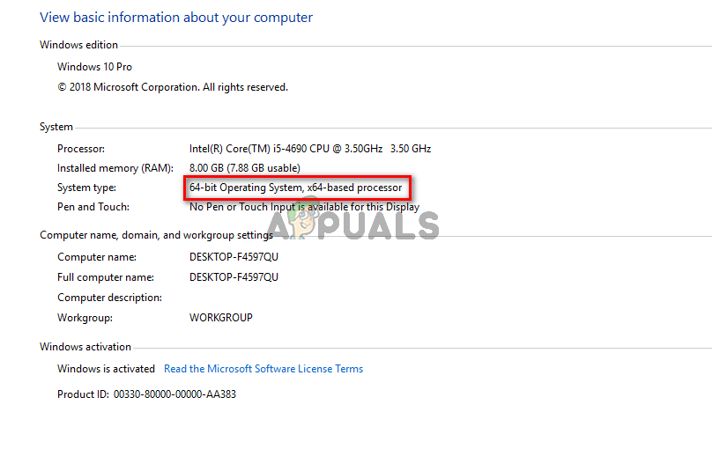Click the 'Windows is activated' status text

[106, 369]
